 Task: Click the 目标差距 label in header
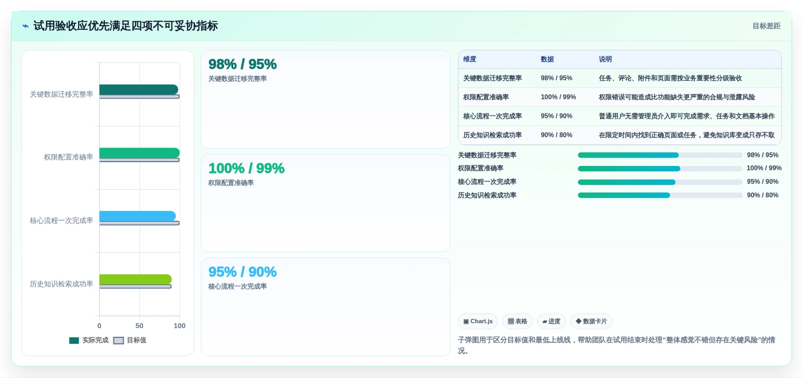766,26
